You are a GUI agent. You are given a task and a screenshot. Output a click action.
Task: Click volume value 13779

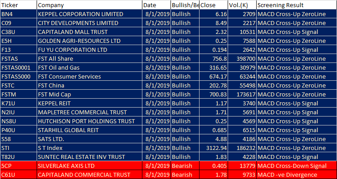tap(242, 166)
